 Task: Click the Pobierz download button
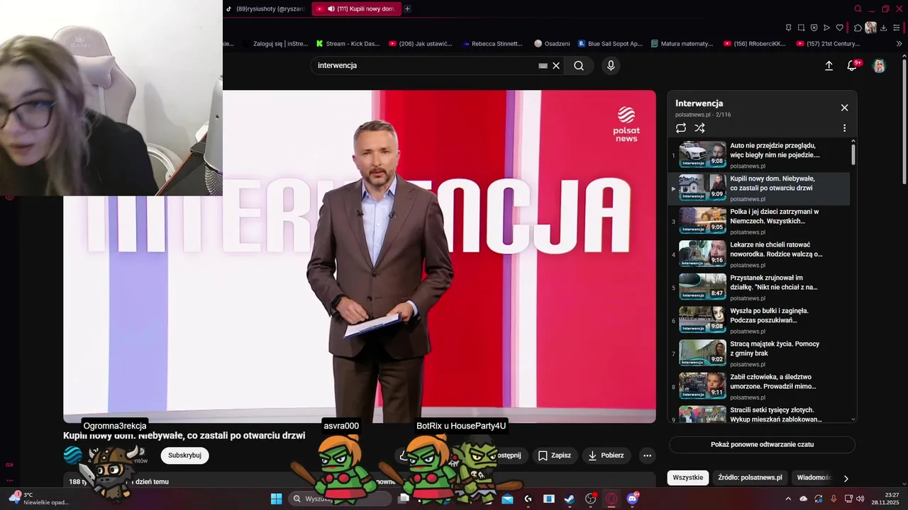(x=607, y=455)
